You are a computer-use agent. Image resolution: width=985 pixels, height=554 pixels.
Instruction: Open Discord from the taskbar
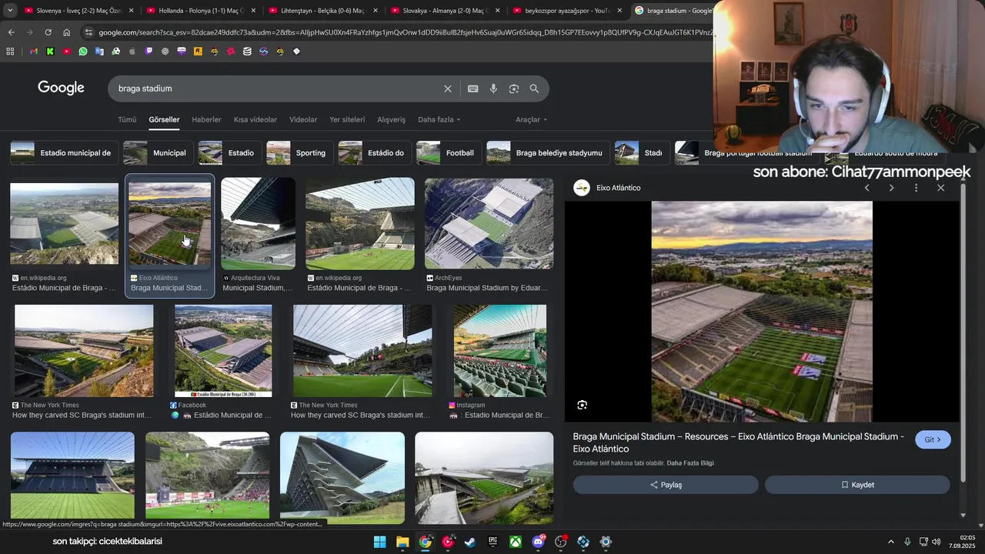(x=538, y=542)
